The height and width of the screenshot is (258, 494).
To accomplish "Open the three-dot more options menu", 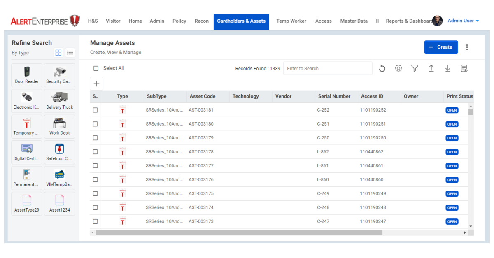I will [467, 47].
